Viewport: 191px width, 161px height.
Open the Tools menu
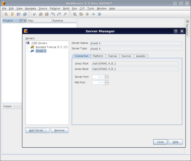click(91, 8)
